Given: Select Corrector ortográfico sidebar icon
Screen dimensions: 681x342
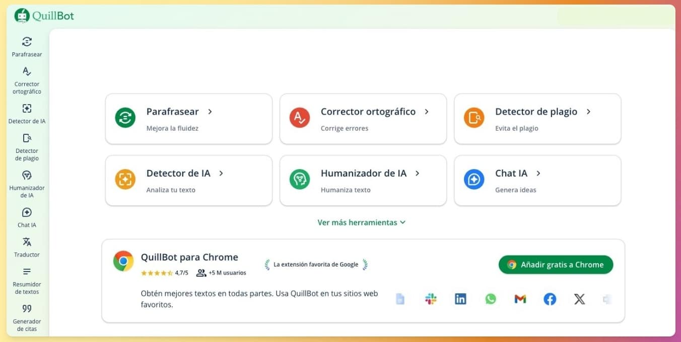Looking at the screenshot, I should tap(27, 71).
